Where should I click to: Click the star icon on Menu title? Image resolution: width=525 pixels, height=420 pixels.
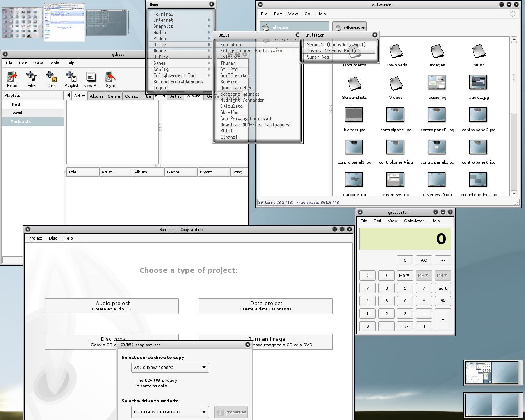click(212, 4)
